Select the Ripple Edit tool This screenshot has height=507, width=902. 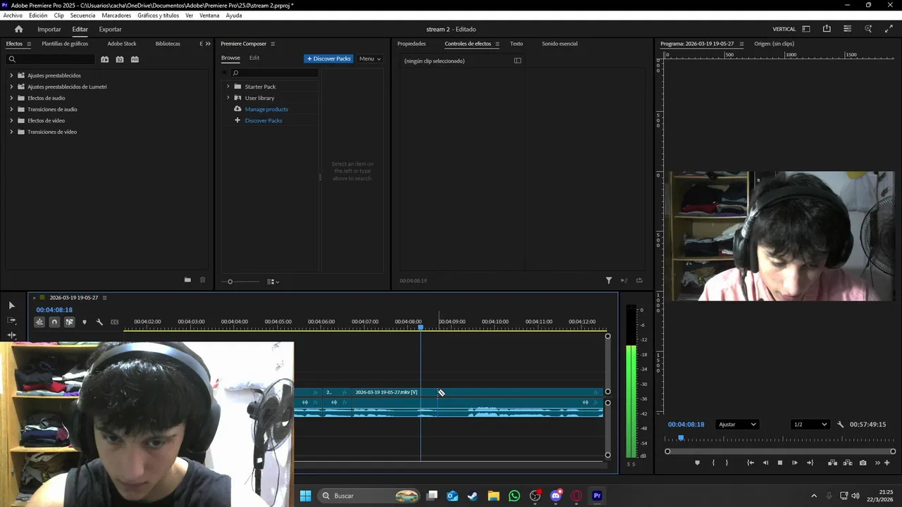11,334
